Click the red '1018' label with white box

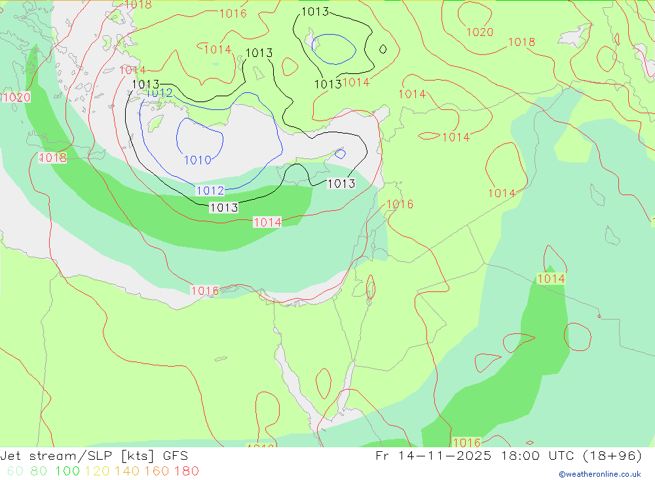(52, 158)
